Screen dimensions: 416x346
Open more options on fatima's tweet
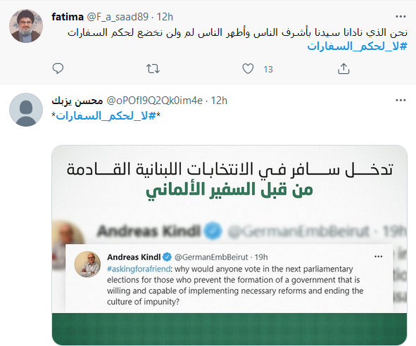click(401, 17)
